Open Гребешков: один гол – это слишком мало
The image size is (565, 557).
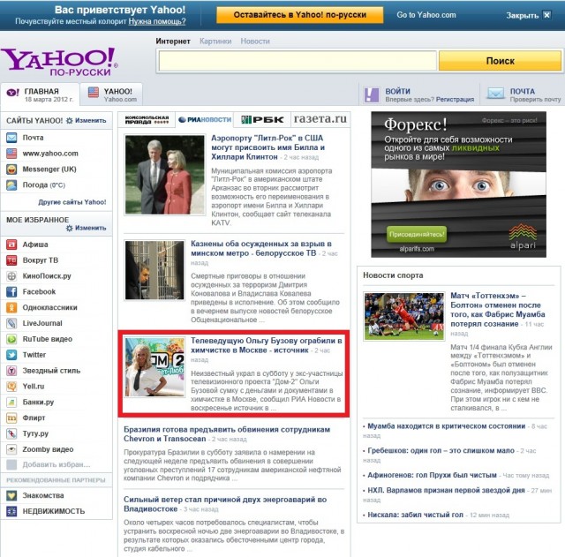[441, 450]
